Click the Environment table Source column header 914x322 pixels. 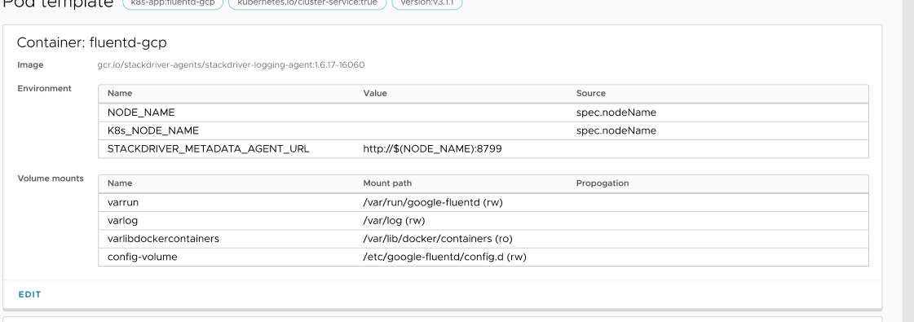590,93
